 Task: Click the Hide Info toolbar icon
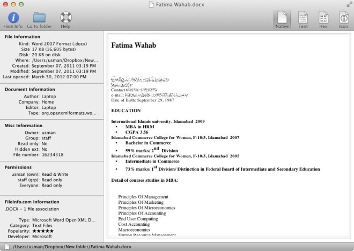(x=13, y=18)
